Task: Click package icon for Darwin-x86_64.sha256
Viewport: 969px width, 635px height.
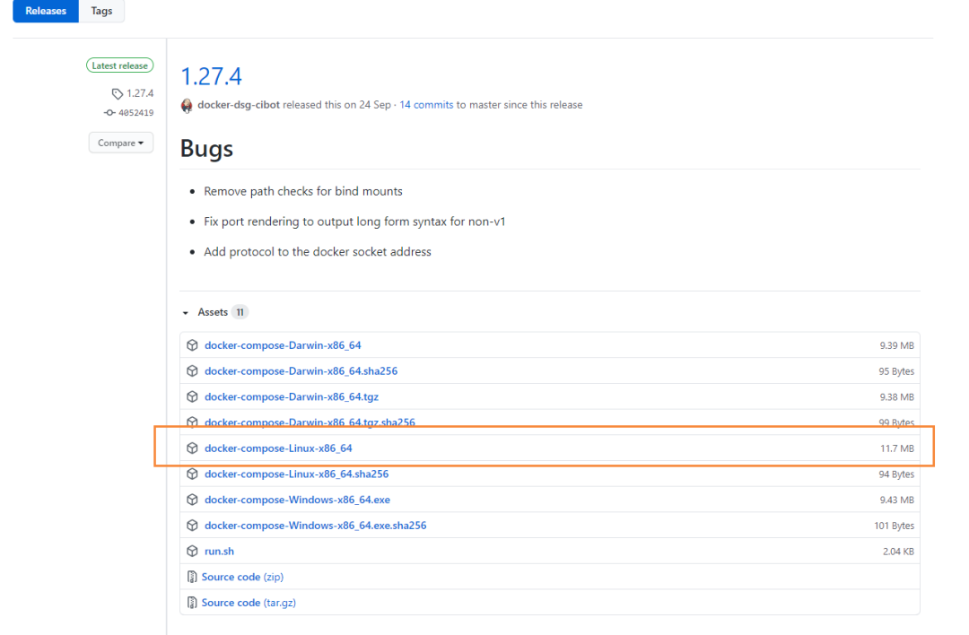Action: pos(192,371)
